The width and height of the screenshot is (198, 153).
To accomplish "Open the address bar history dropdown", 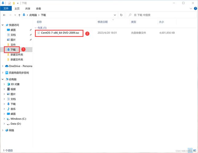I will [115, 15].
